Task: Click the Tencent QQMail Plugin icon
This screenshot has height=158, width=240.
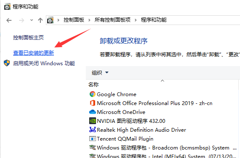Action: [93, 139]
